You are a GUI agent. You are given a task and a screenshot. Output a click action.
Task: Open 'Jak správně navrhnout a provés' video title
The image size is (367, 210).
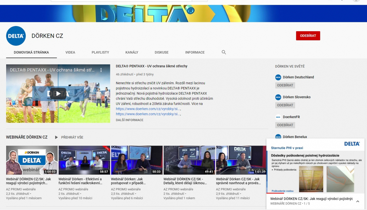click(238, 181)
